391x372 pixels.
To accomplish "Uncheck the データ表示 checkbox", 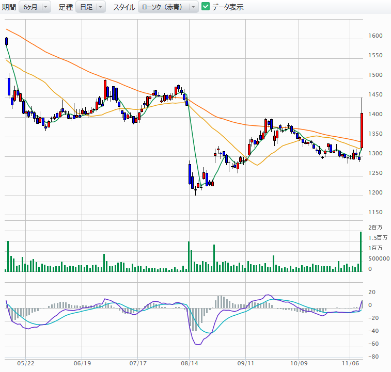I will [x=206, y=7].
